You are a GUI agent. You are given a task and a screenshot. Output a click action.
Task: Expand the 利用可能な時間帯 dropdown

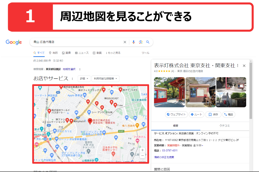(x=105, y=79)
